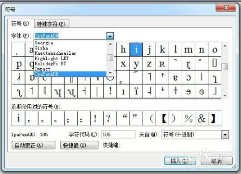Click font list scrollbar thumb
Viewport: 241px width, 174px height.
click(x=110, y=58)
